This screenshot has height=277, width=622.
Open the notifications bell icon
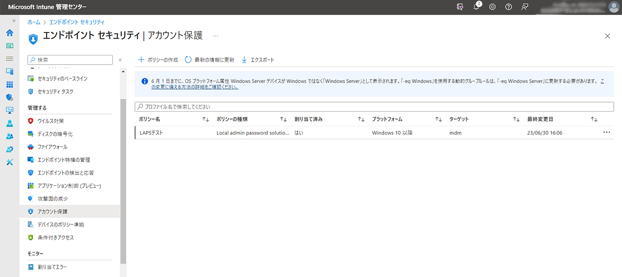pos(477,7)
